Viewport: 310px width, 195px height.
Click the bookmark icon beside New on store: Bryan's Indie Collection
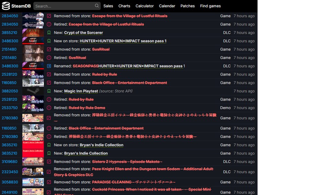[x=49, y=145]
